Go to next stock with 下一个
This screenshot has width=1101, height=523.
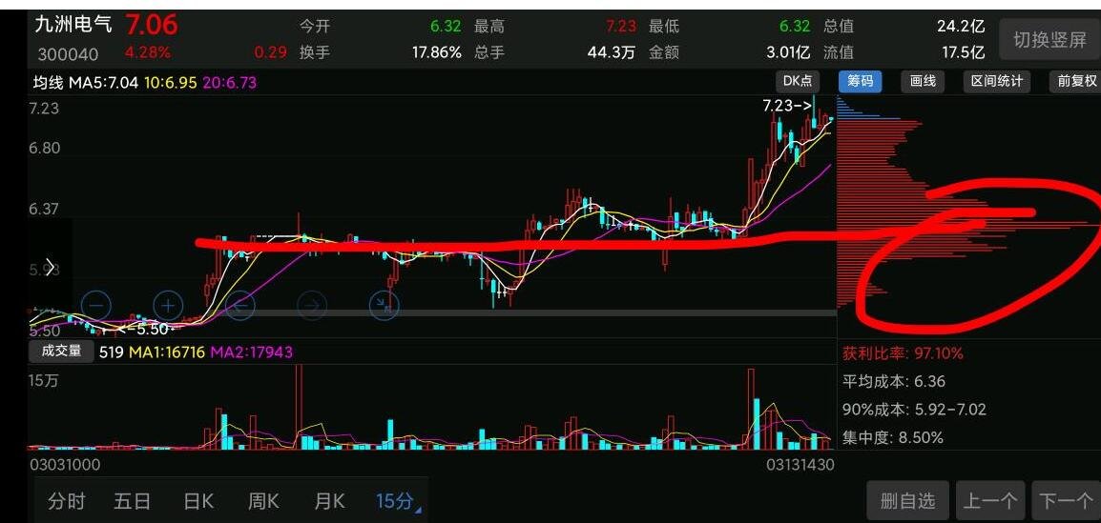tap(1066, 500)
